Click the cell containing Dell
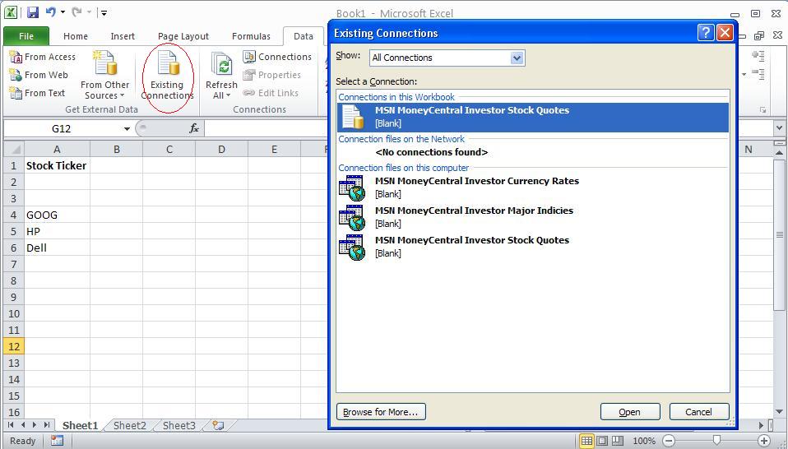Image resolution: width=788 pixels, height=449 pixels. point(57,248)
